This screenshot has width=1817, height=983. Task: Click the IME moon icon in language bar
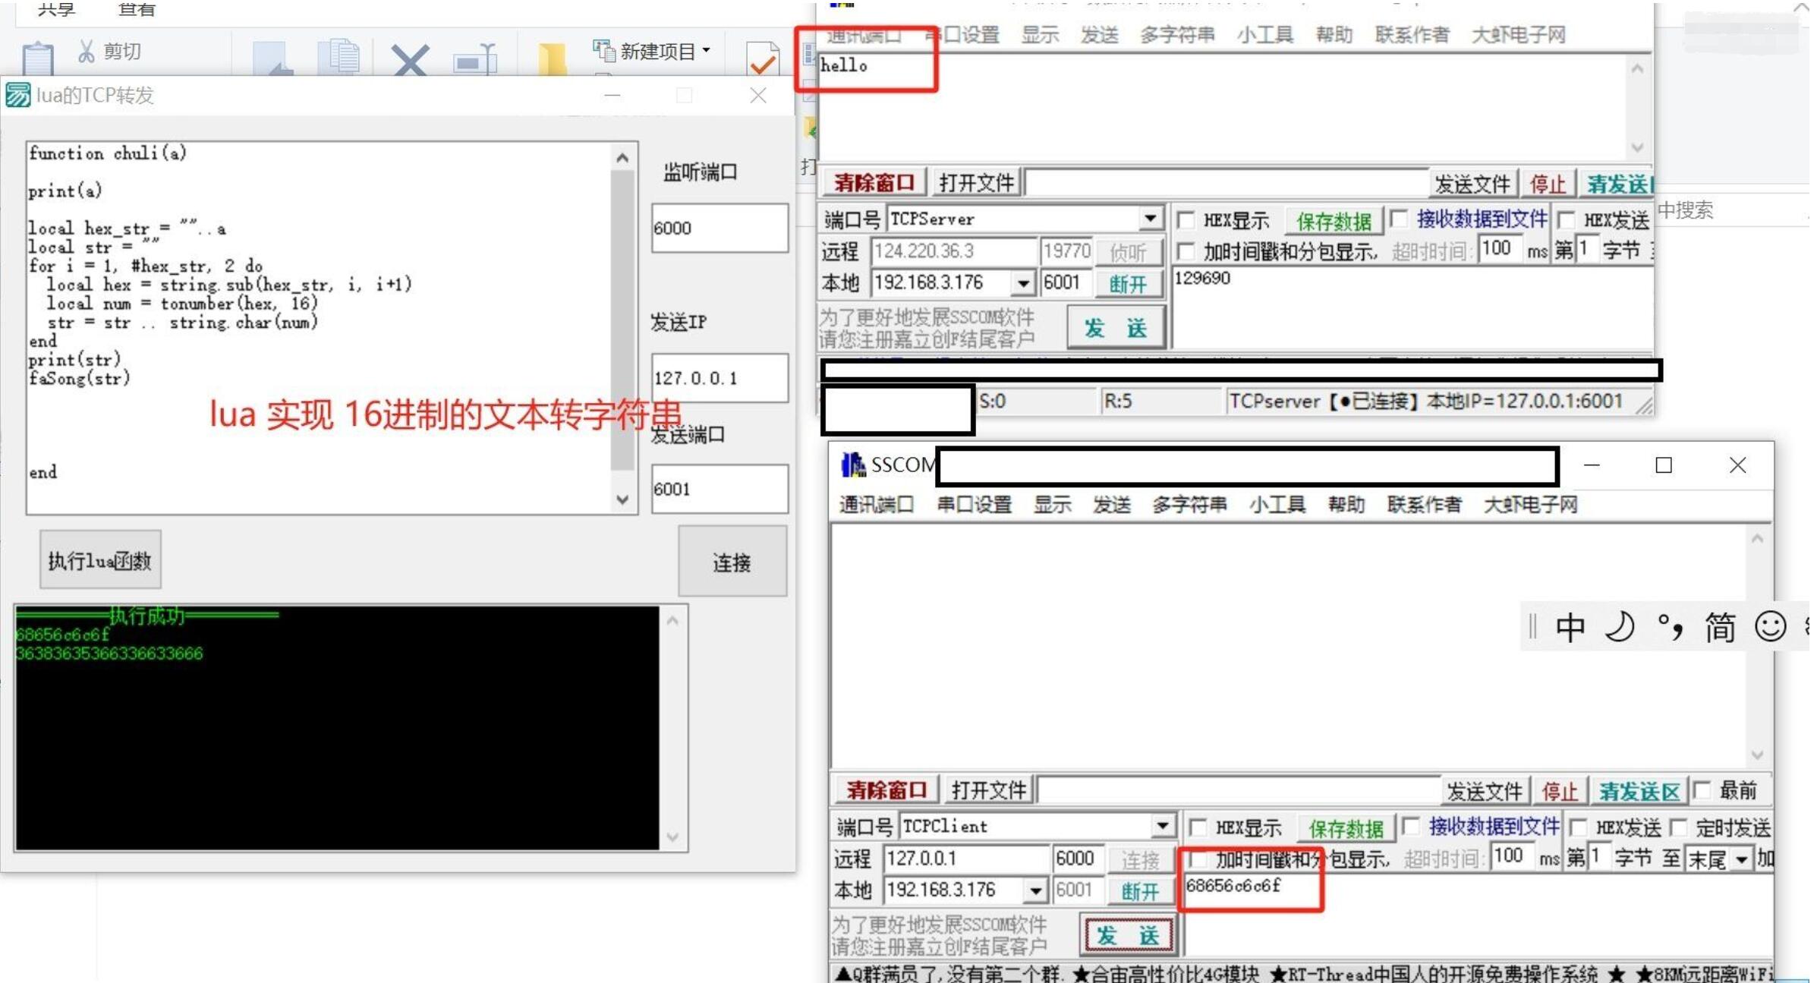click(x=1618, y=628)
